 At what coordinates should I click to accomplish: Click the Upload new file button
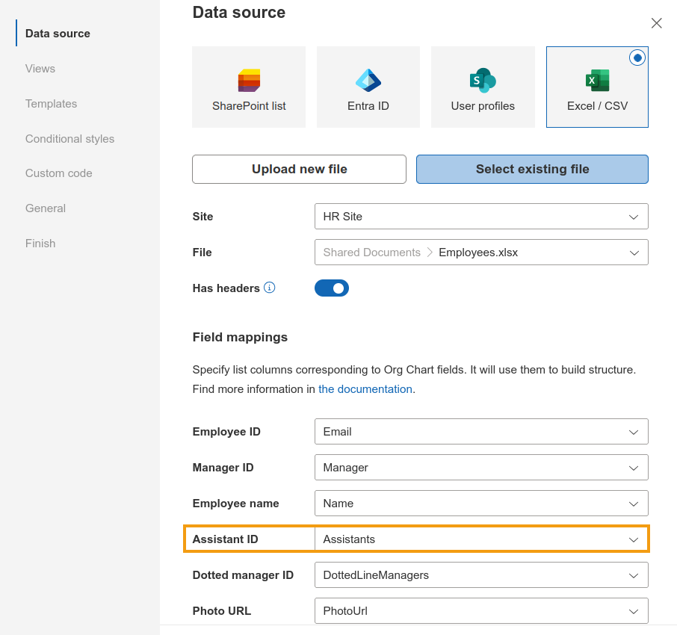299,170
